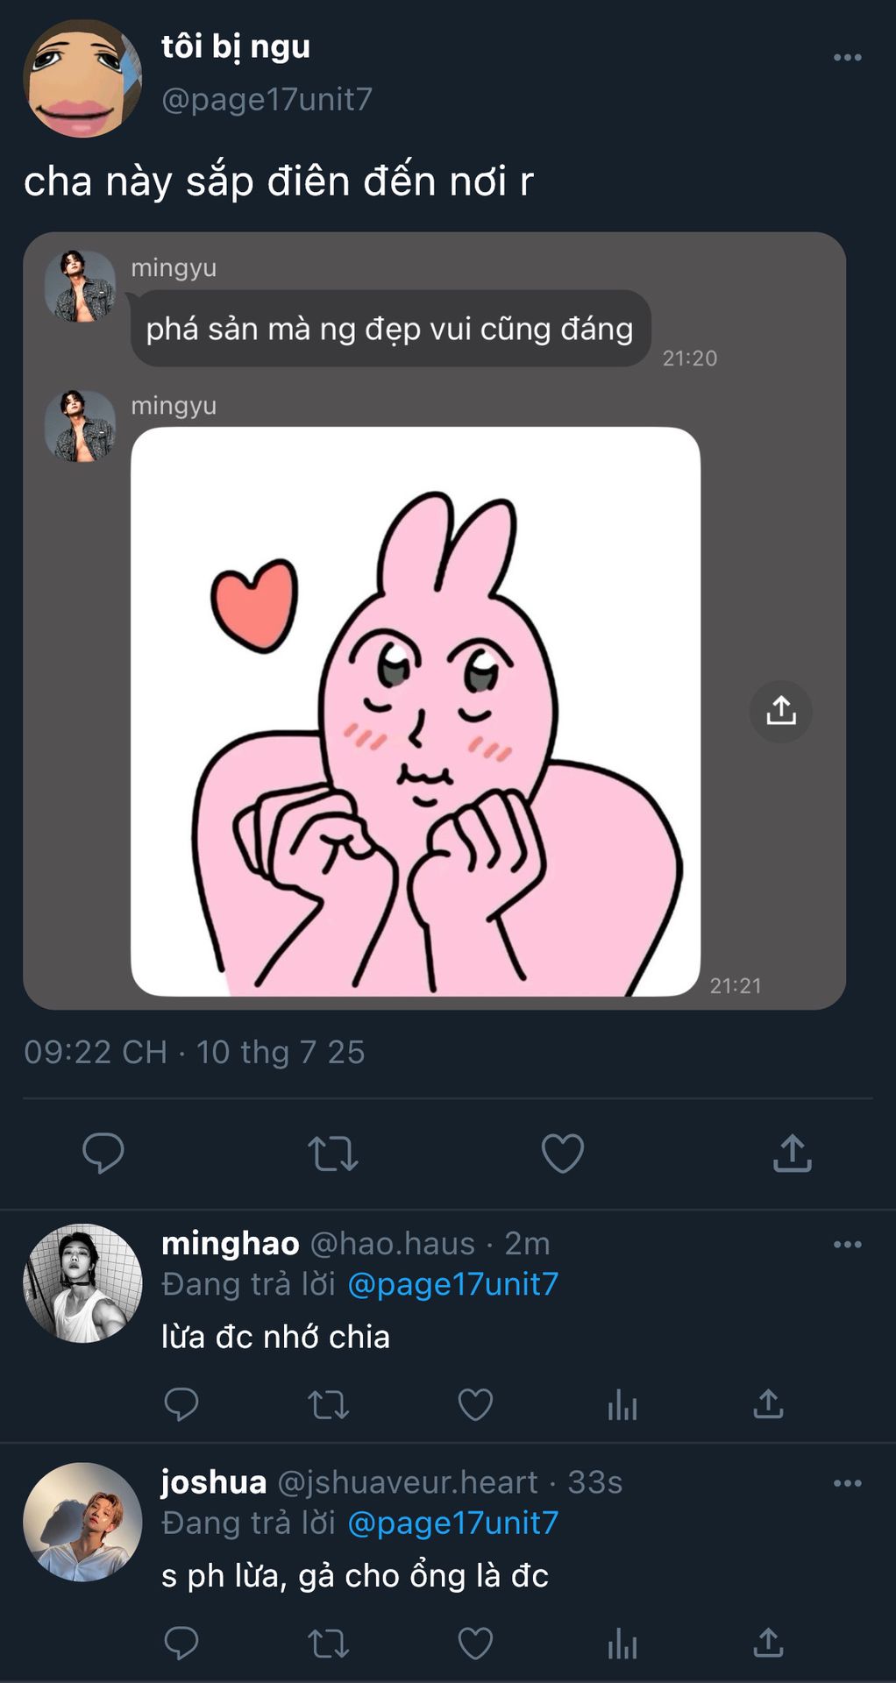
Task: Open tôi bị ngu's profile avatar
Action: pyautogui.click(x=82, y=79)
